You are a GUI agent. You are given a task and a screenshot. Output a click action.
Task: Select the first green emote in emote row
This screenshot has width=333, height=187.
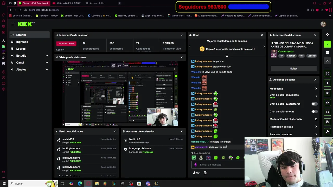point(194,157)
